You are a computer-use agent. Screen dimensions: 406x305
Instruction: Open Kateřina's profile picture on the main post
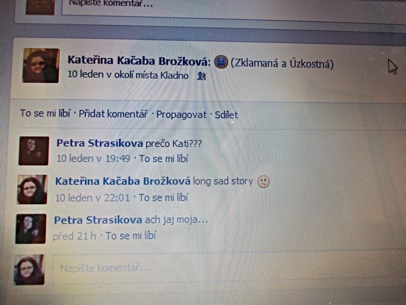click(41, 65)
